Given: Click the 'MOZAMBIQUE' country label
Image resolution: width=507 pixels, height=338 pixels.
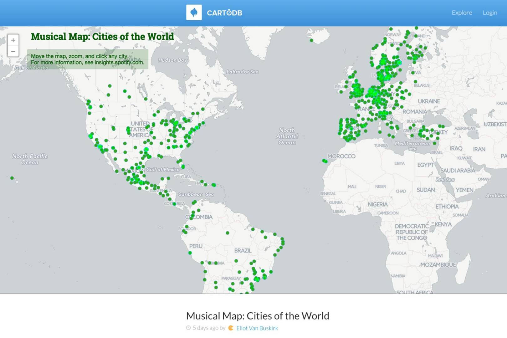Looking at the screenshot, I should click(x=438, y=265).
